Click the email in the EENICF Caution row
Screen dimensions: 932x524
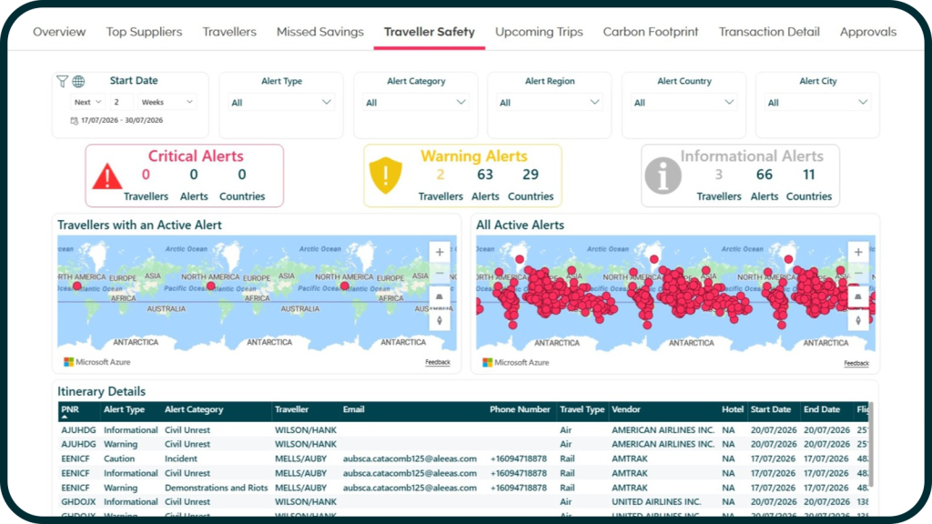point(410,458)
